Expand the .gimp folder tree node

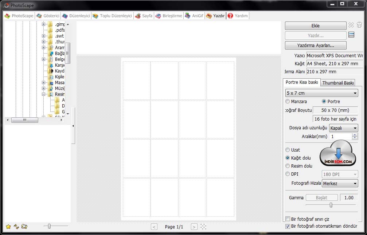point(43,24)
